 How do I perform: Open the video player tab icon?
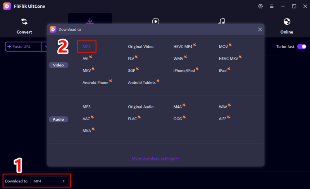[x=156, y=21]
